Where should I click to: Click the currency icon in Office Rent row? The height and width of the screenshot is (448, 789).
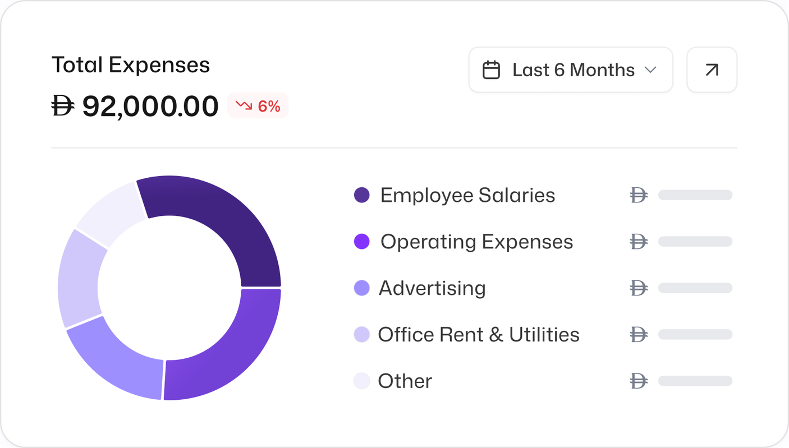[x=638, y=335]
